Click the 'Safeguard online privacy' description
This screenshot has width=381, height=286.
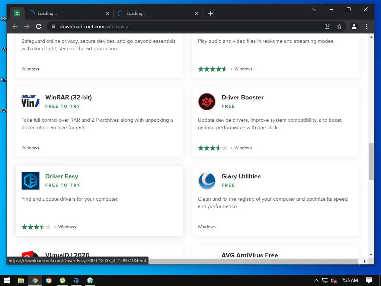click(98, 45)
